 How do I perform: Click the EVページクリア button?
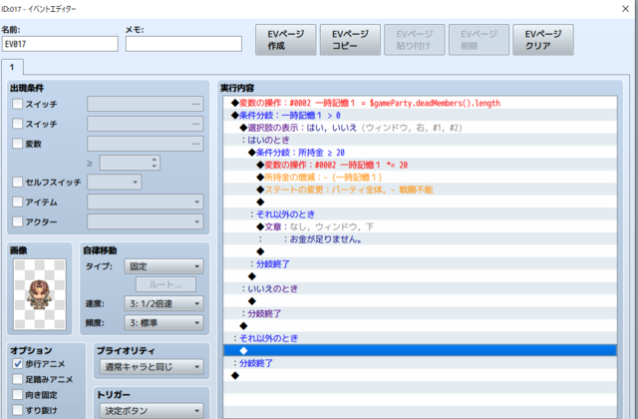click(543, 40)
